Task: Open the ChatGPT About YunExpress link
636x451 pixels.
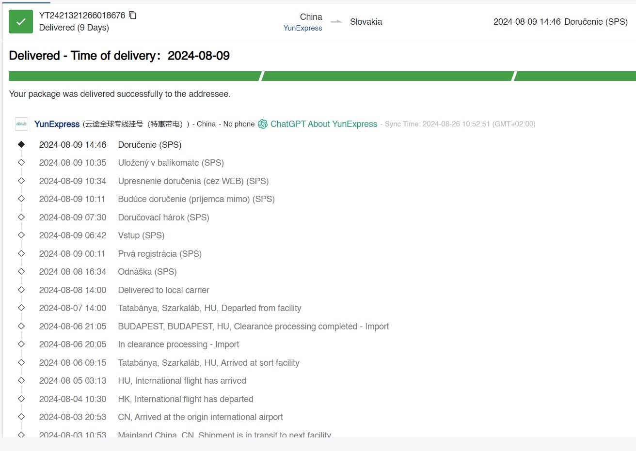Action: coord(324,124)
